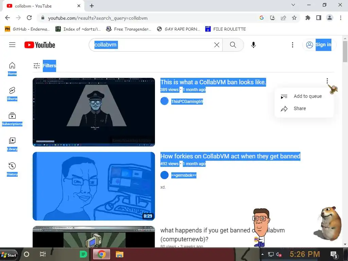Start voice search with microphone
This screenshot has width=348, height=261.
coord(254,45)
